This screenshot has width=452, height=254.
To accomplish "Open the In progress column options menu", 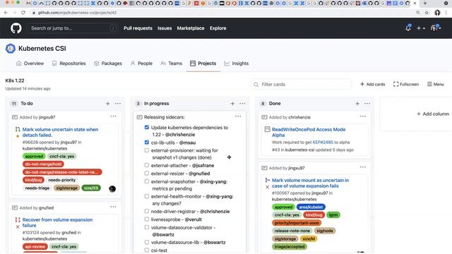I will [x=242, y=104].
